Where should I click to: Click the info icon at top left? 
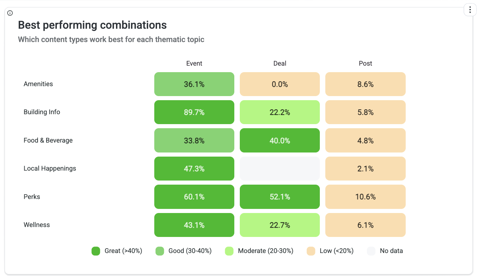pos(10,13)
